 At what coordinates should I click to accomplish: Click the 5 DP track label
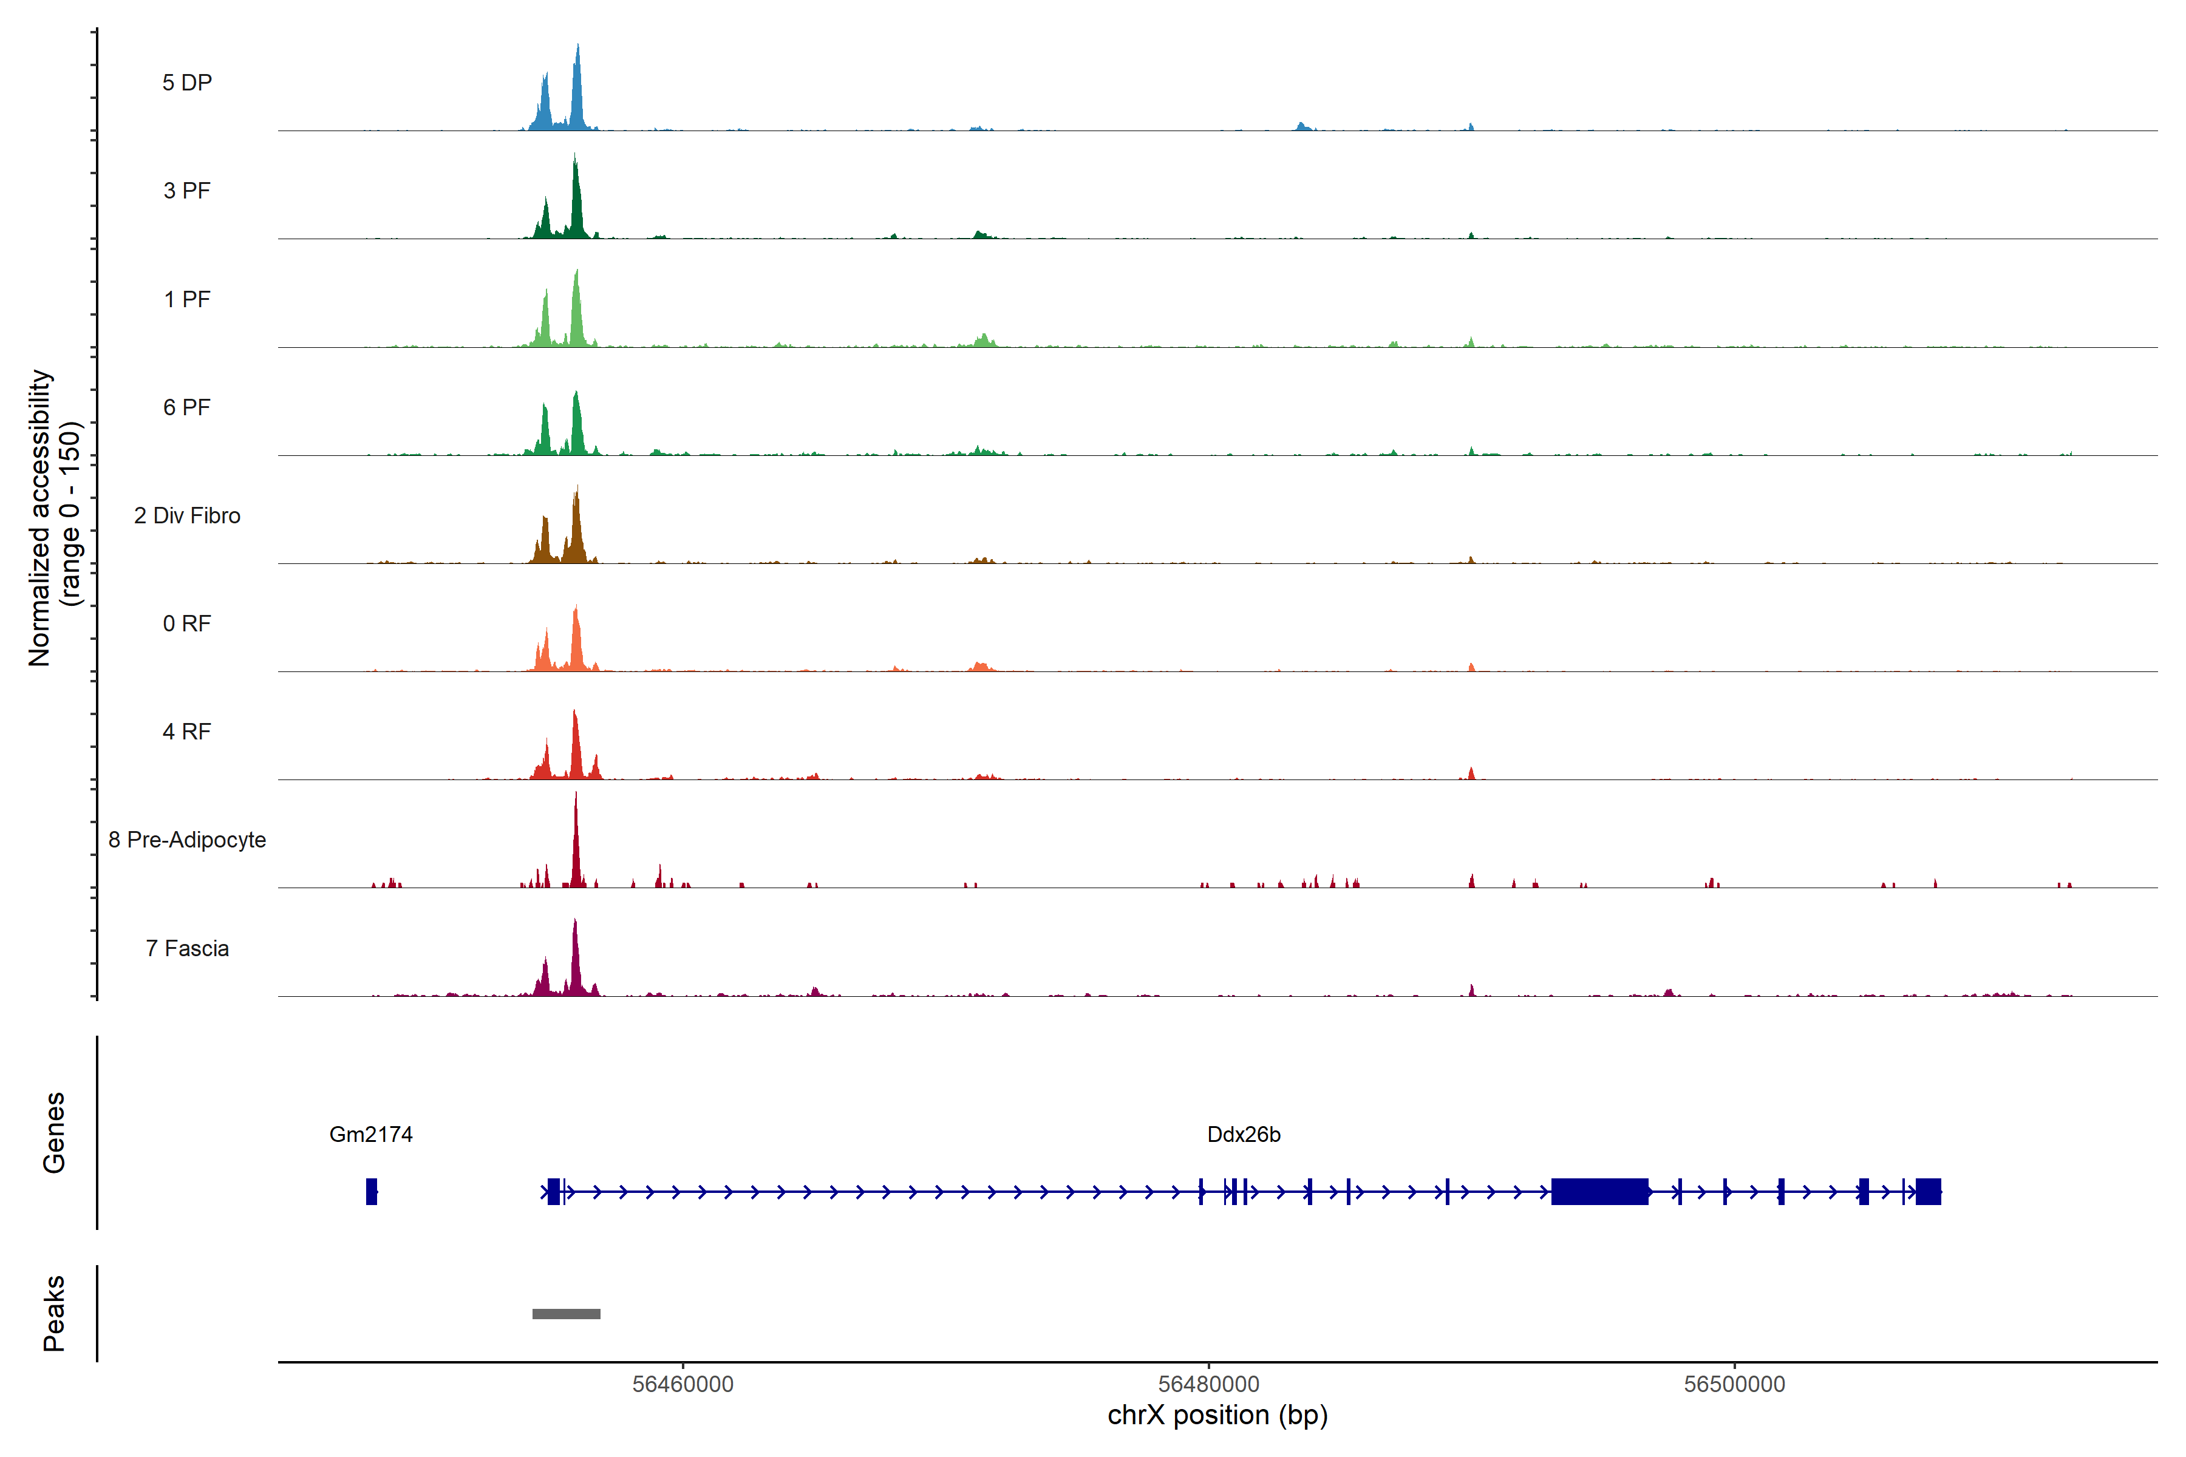tap(187, 83)
